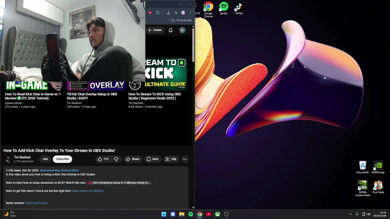Open the Recycle Bin desktop icon
390x219 pixels.
pos(363,168)
